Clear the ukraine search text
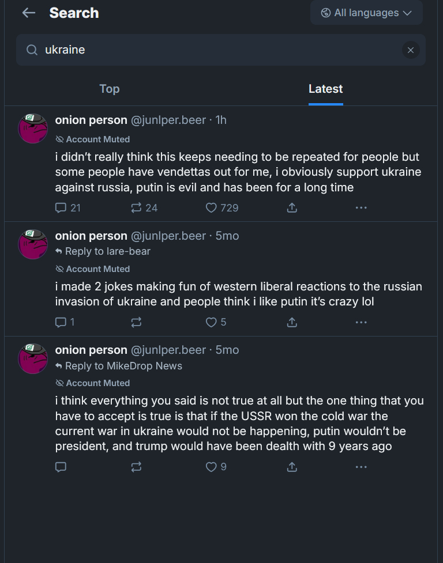 410,50
